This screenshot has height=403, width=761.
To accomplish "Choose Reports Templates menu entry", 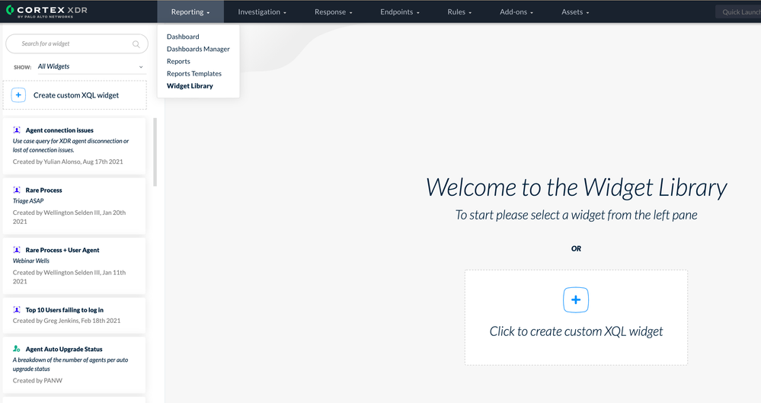I will [194, 74].
